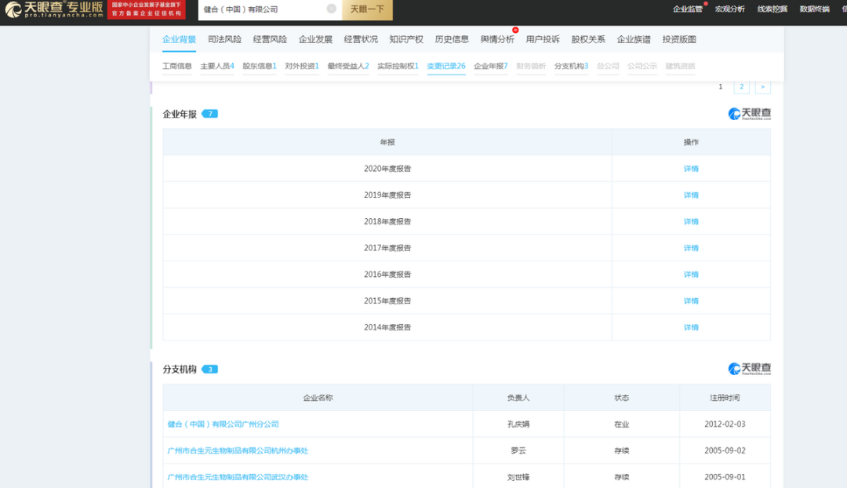Go to the next page with the arrow
Screen dimensions: 847x488
762,87
